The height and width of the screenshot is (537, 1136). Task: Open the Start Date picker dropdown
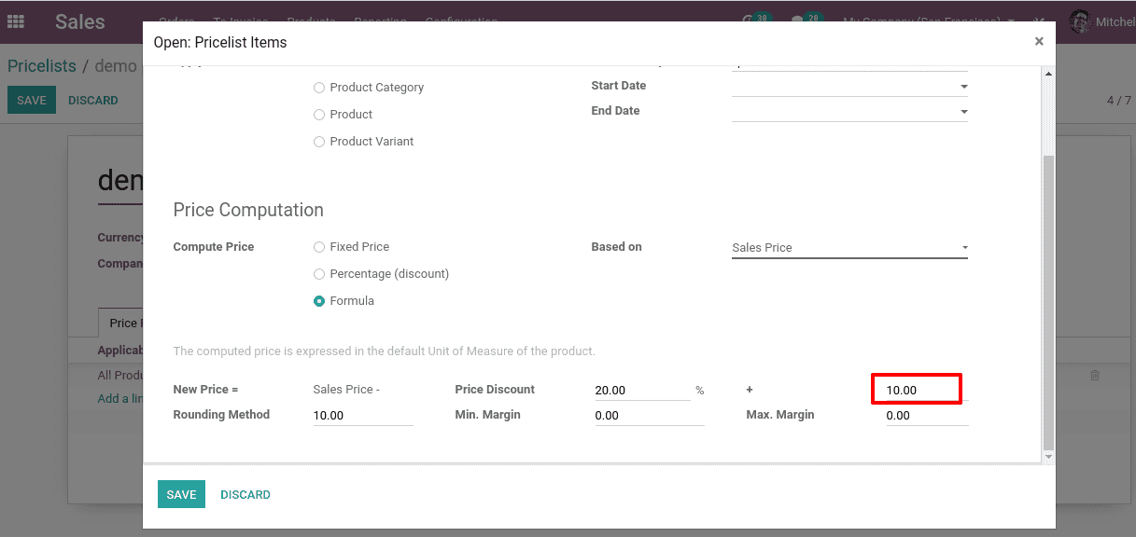[x=963, y=87]
